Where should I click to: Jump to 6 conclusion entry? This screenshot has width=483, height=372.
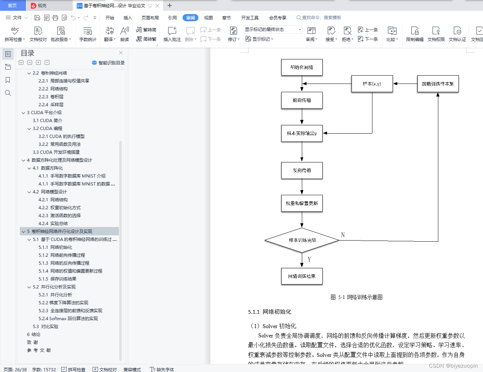coord(33,335)
